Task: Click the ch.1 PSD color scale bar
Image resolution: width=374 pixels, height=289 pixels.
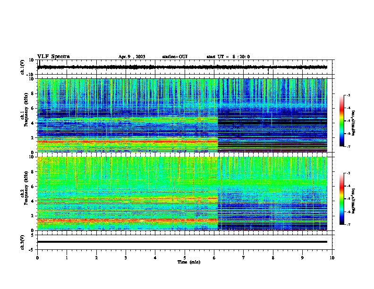Action: 341,121
